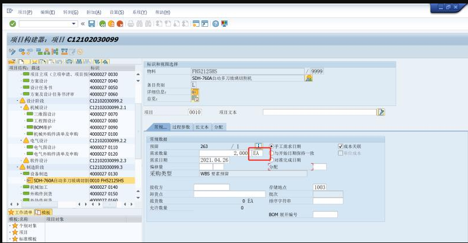This screenshot has width=468, height=243.
Task: Click the Save floppy disk icon
Action: click(92, 23)
